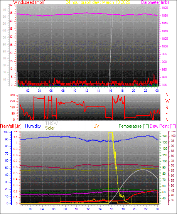Click hour 12 on the windspeed chart time axis
177x214 pixels.
pyautogui.click(x=86, y=91)
